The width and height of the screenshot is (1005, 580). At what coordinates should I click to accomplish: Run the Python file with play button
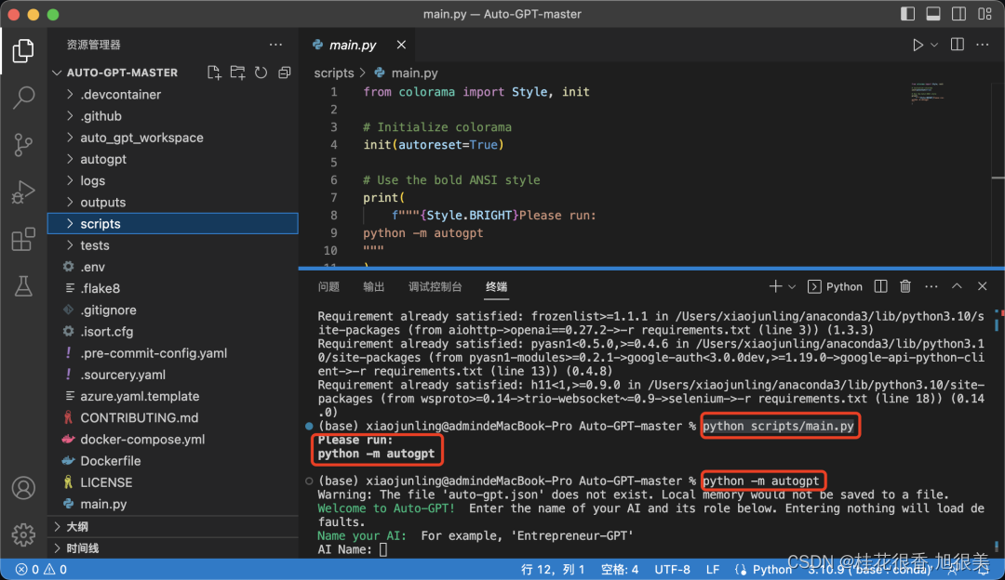[x=918, y=45]
